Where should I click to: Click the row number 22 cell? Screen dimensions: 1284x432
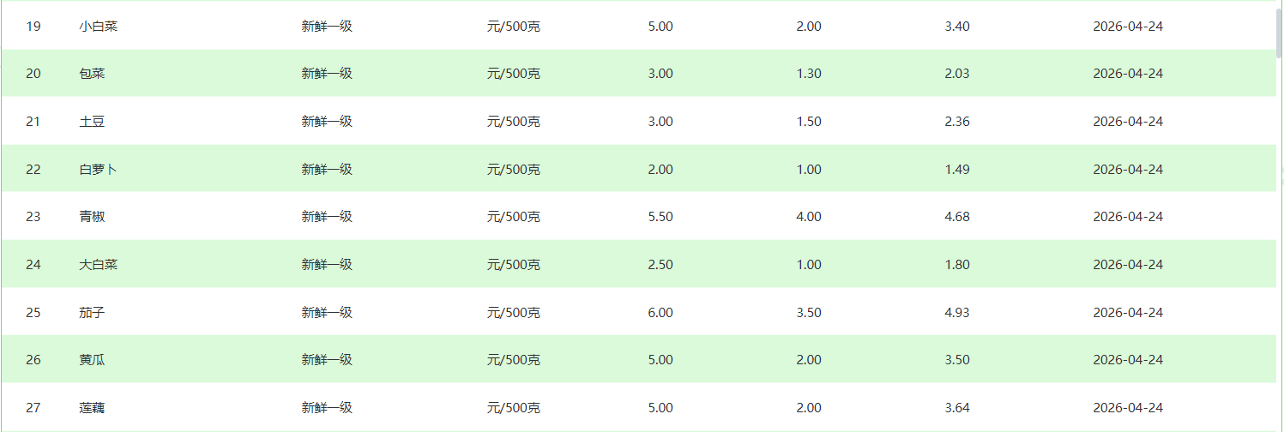33,170
